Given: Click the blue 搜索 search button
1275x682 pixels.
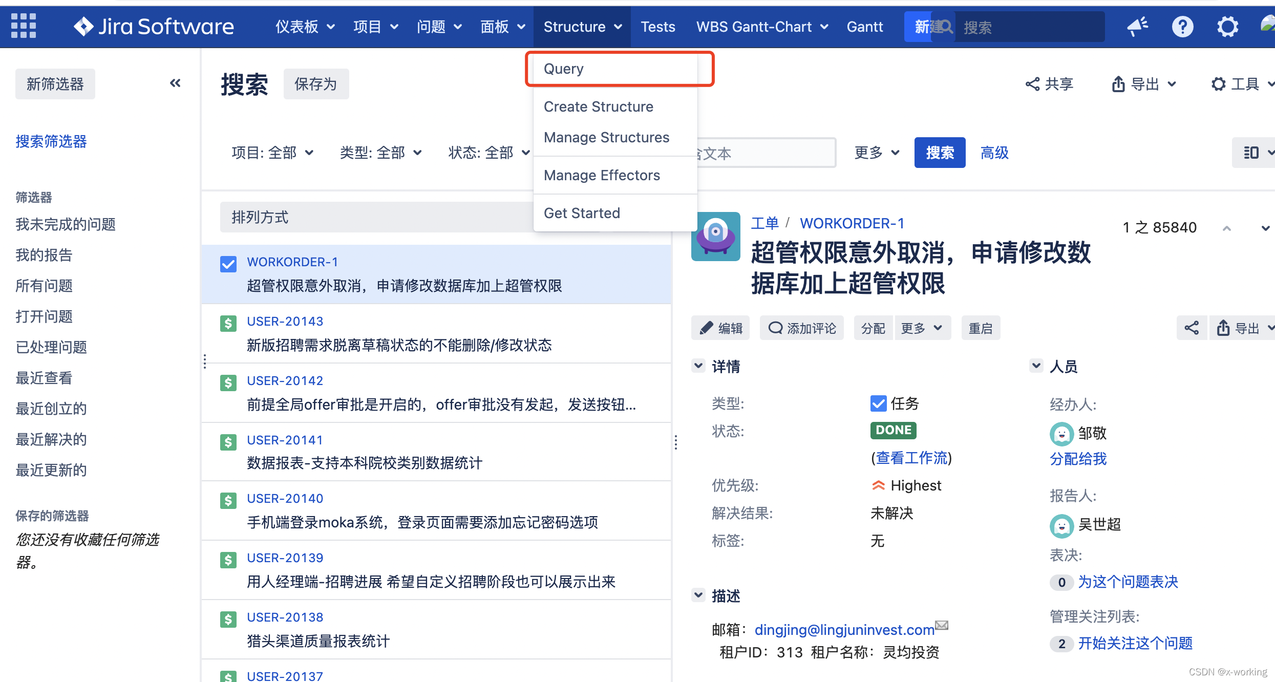Looking at the screenshot, I should pyautogui.click(x=940, y=153).
